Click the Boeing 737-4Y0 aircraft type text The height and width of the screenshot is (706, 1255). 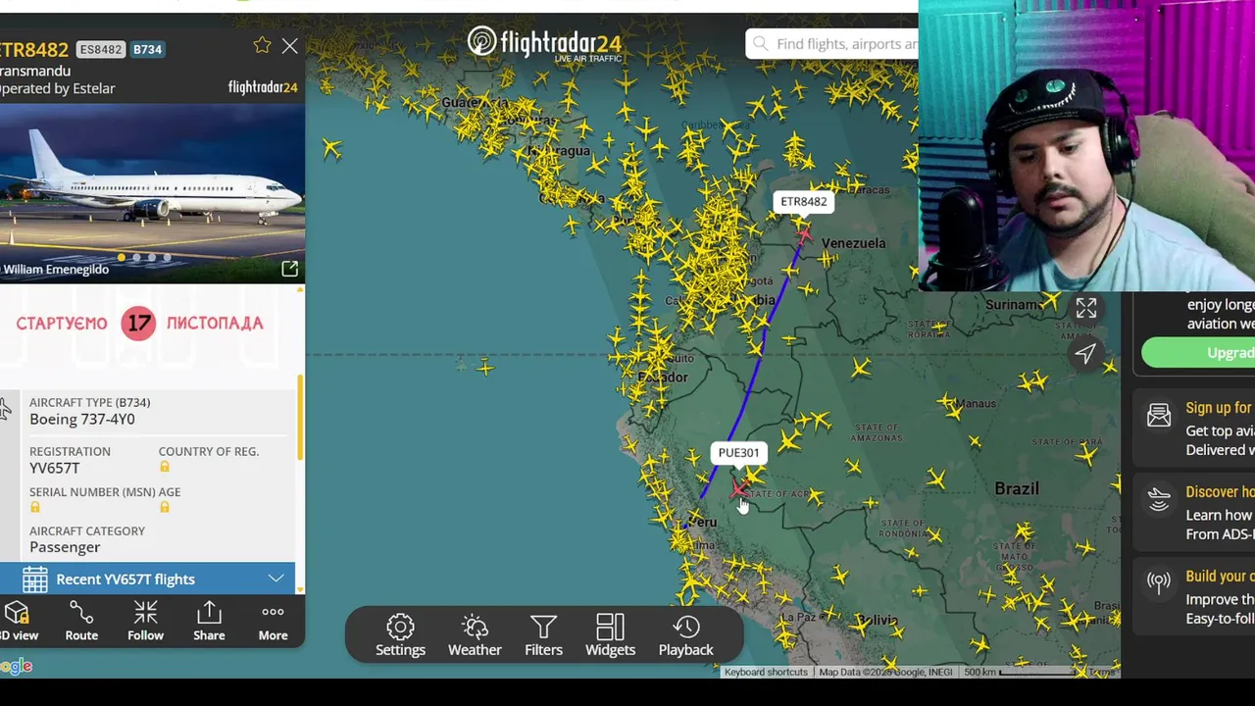[x=82, y=419]
